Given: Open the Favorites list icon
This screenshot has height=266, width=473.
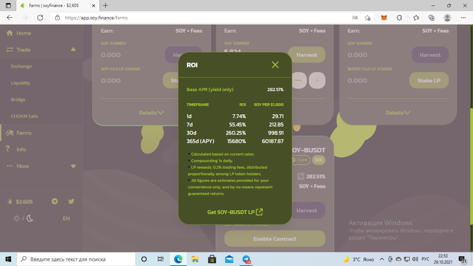Looking at the screenshot, I should pos(416,17).
